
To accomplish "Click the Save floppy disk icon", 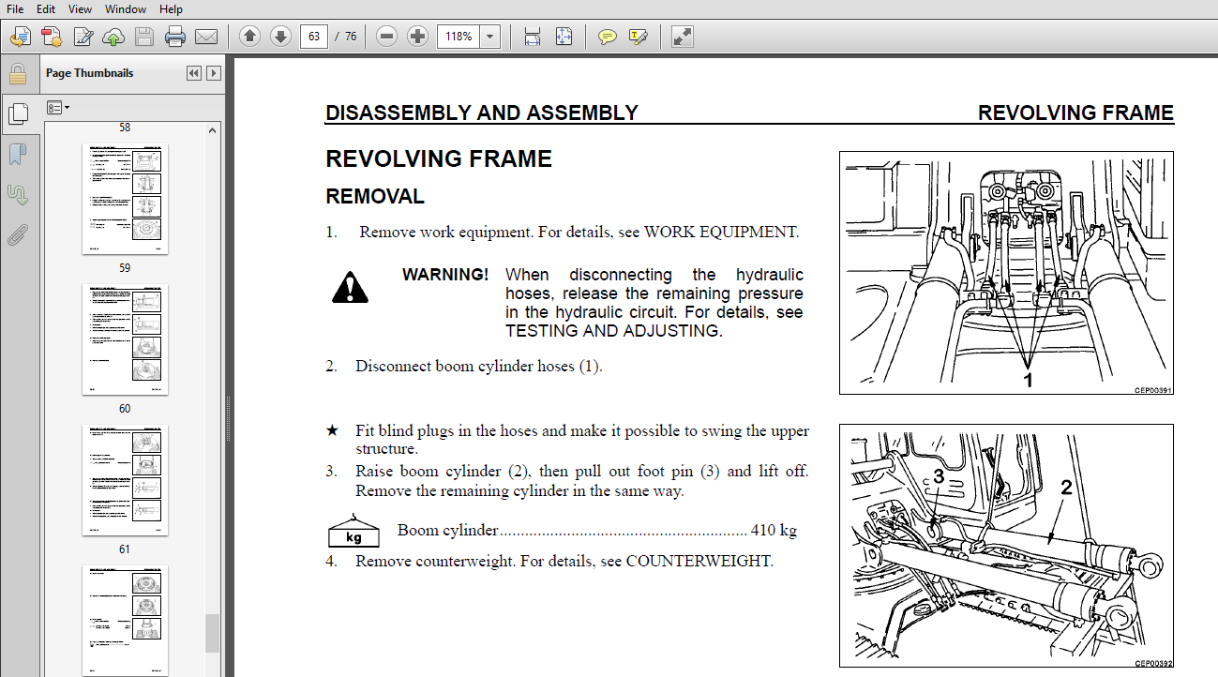I will (x=144, y=37).
